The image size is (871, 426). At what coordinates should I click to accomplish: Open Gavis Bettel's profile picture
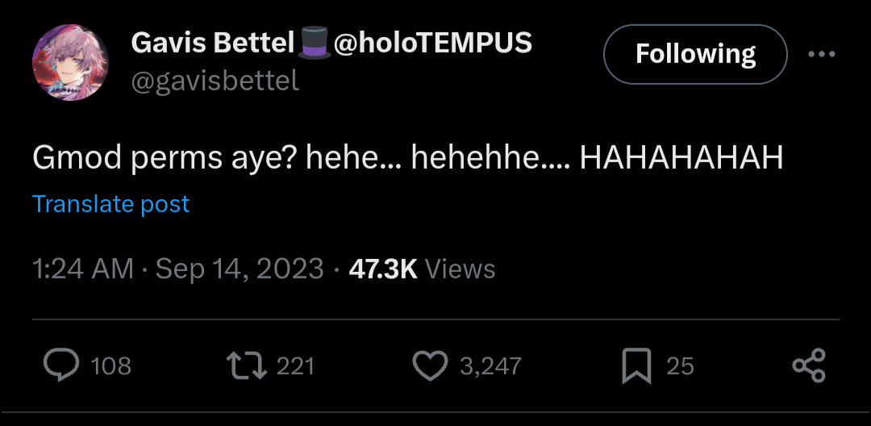coord(65,61)
